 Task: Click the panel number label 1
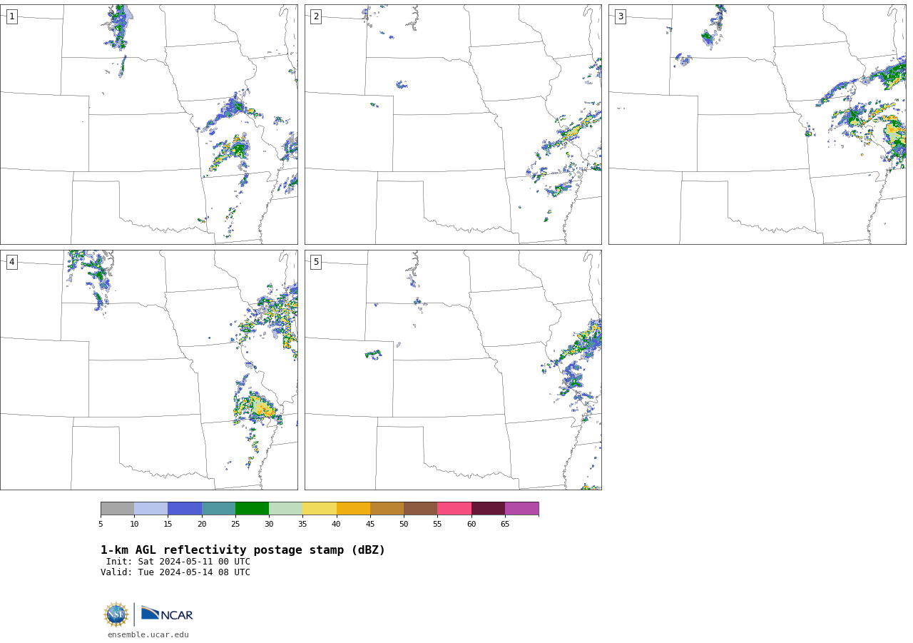[11, 16]
